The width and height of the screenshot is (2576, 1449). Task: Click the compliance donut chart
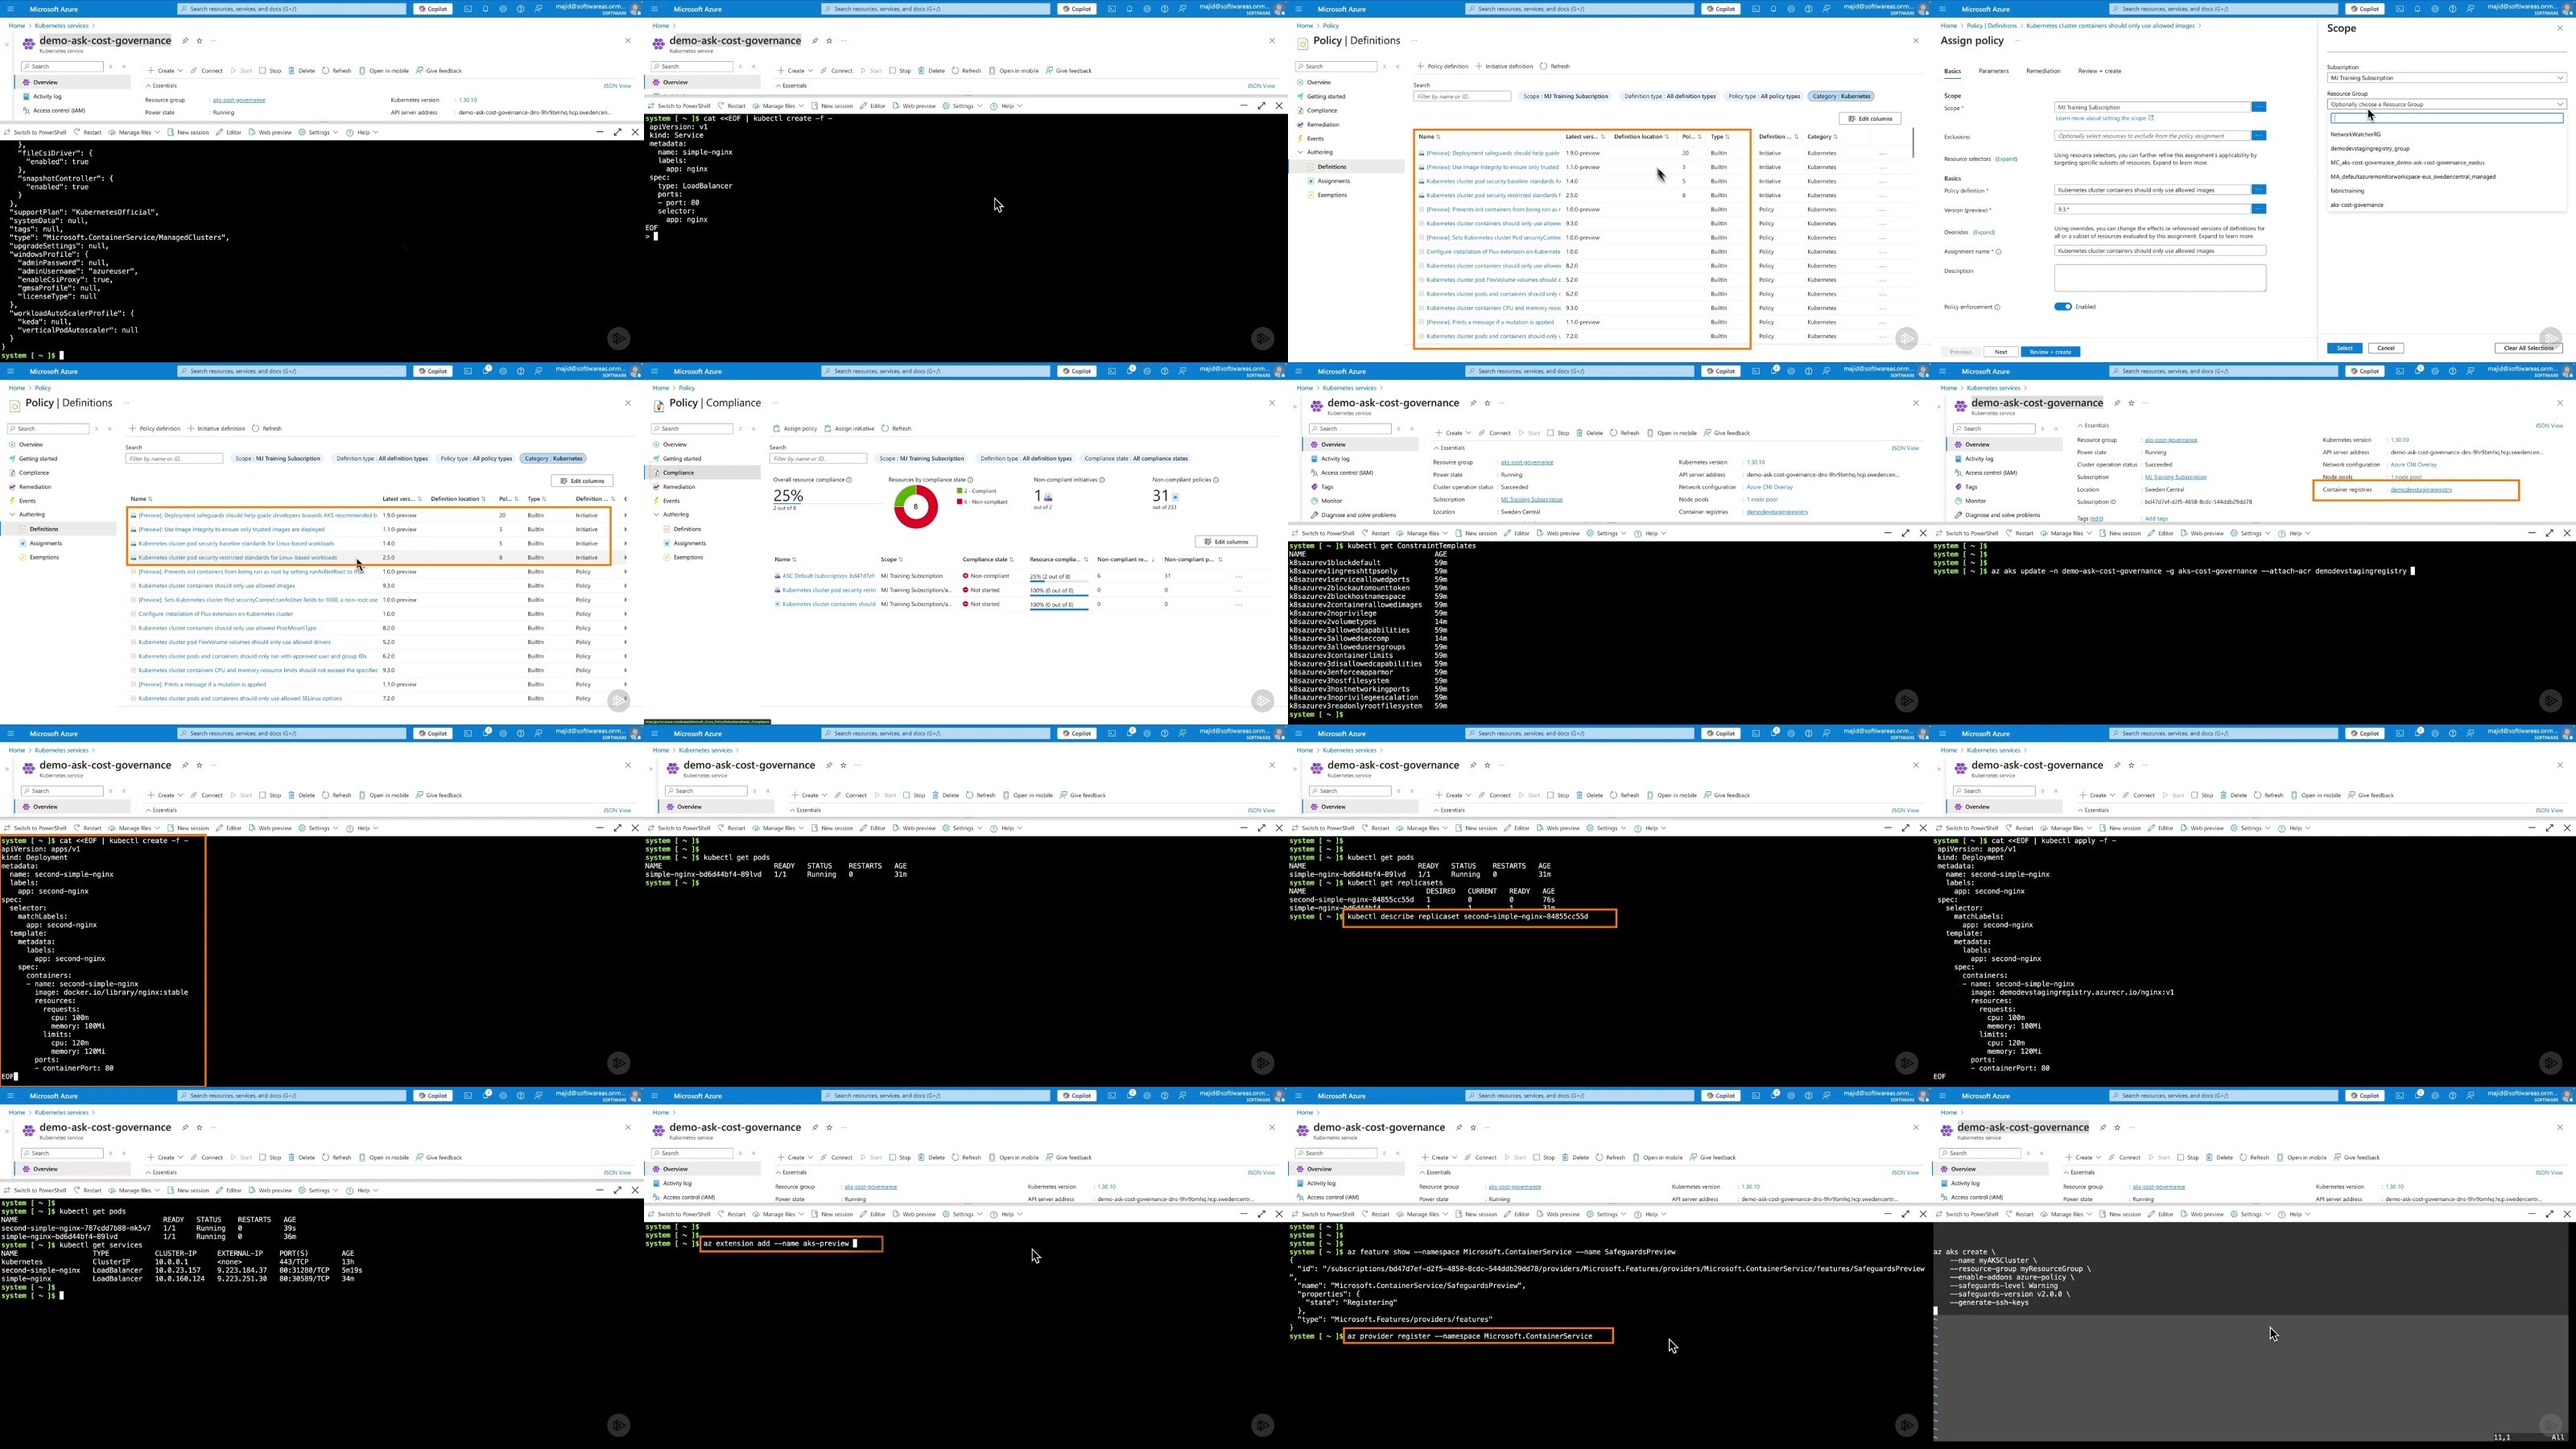915,507
